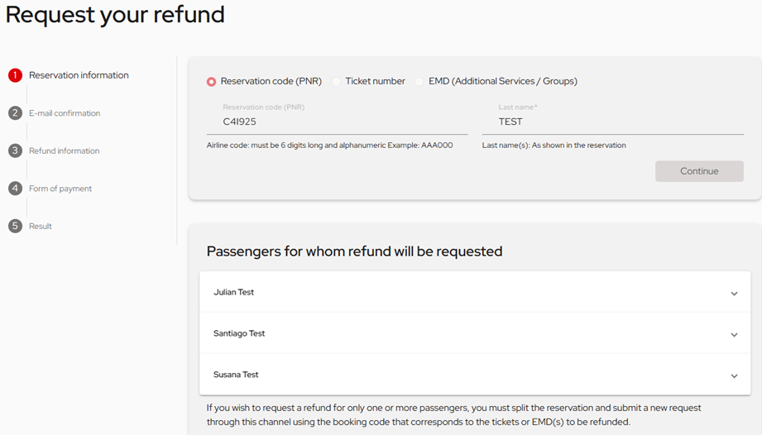Click step 2 number circle icon
This screenshot has width=762, height=435.
[15, 113]
